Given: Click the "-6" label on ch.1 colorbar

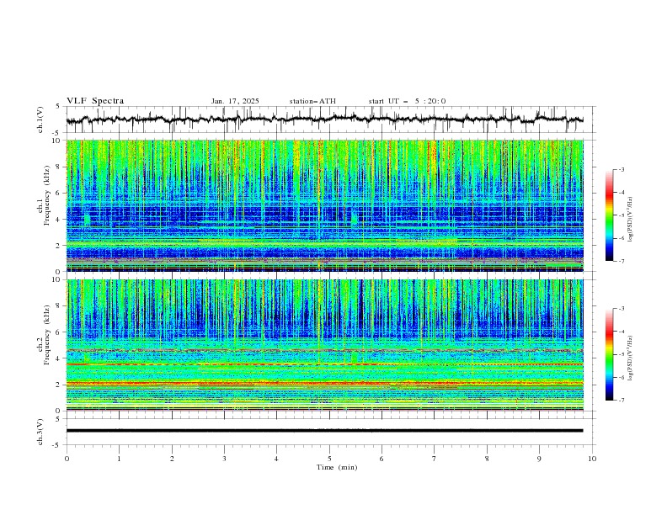Looking at the screenshot, I should tap(622, 238).
